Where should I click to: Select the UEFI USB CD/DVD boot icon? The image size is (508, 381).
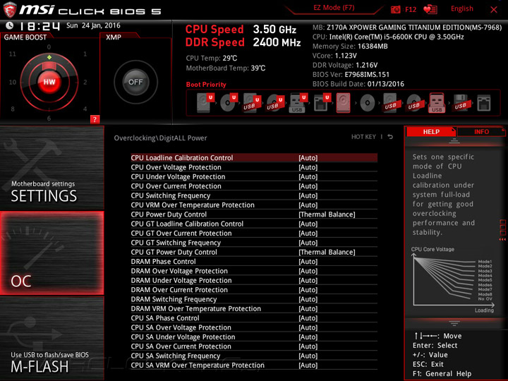[x=275, y=103]
